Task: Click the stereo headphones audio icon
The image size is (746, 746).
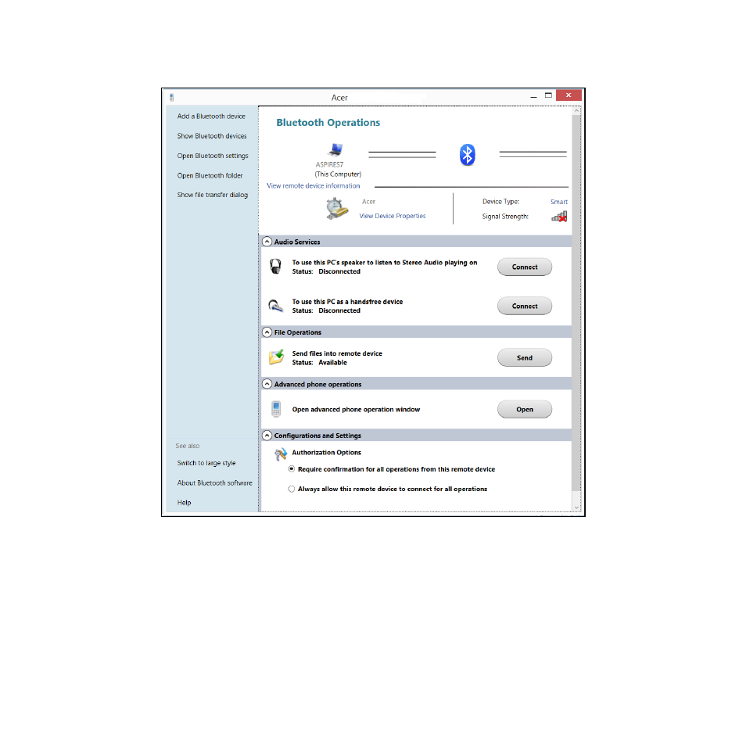Action: coord(275,267)
